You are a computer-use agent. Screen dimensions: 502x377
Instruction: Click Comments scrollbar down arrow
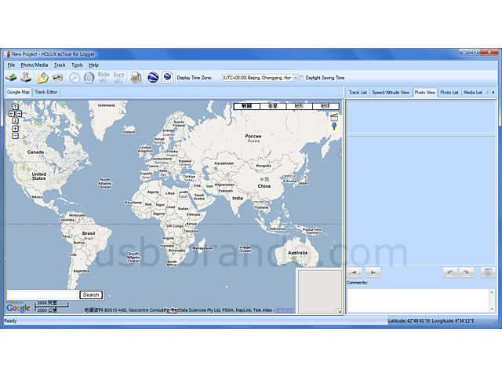pos(492,309)
